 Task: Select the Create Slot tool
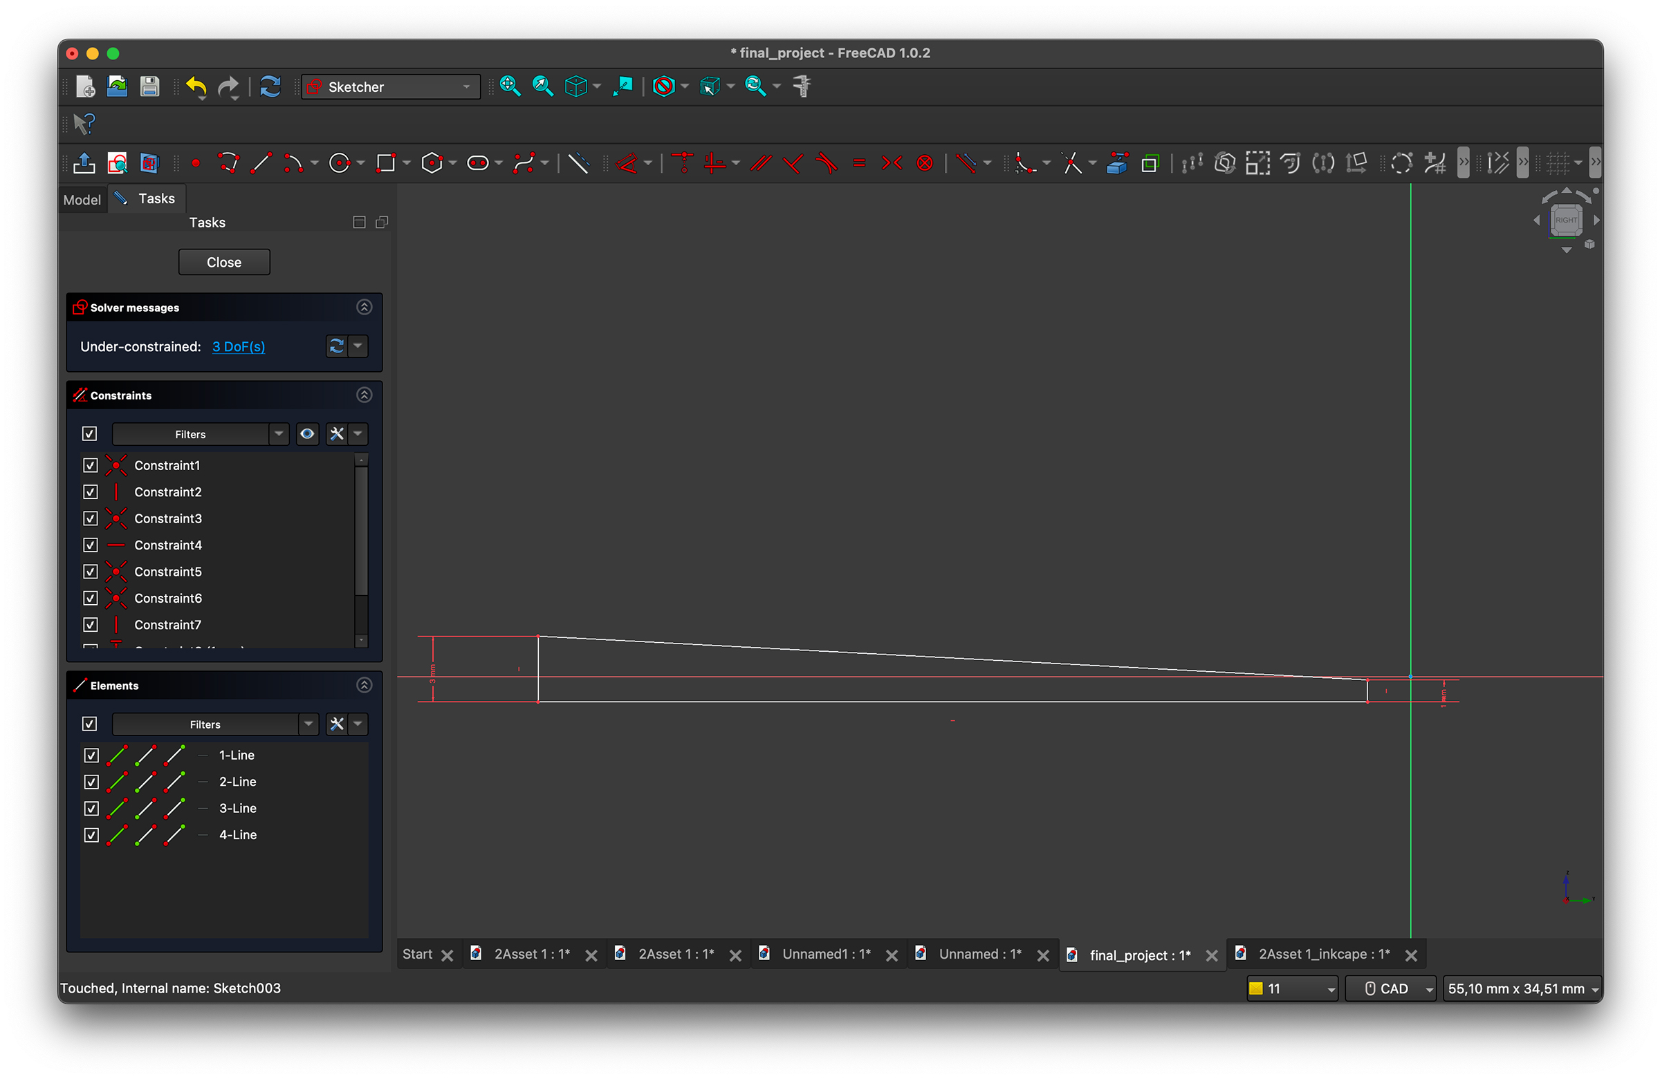coord(478,163)
